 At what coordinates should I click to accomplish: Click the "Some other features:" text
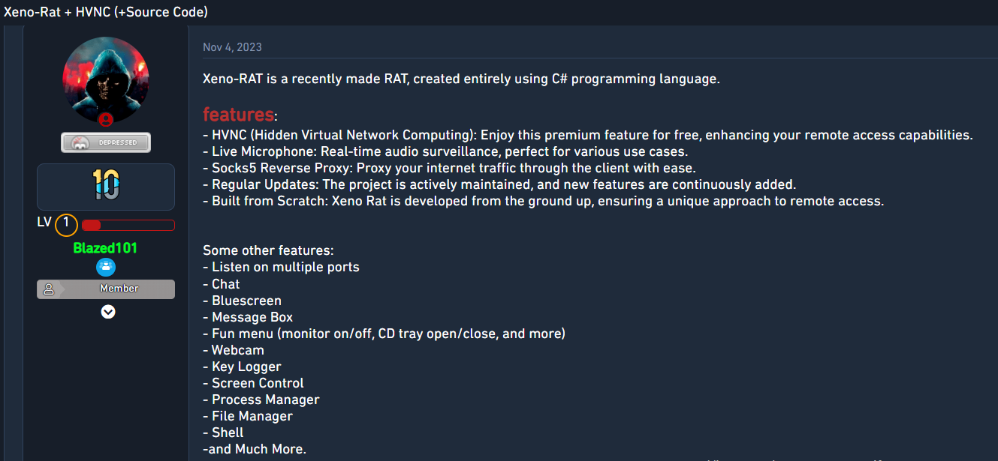[x=268, y=250]
